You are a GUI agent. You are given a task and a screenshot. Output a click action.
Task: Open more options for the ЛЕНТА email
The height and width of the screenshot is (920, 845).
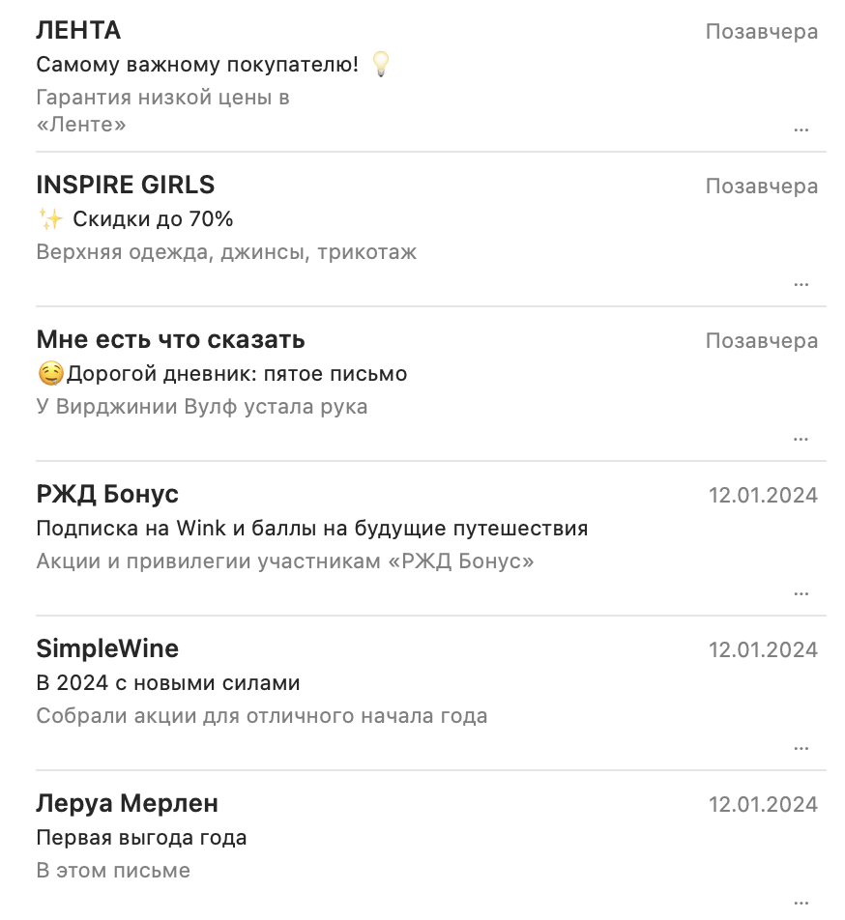(801, 129)
